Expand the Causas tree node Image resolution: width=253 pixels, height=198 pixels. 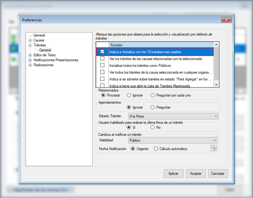pyautogui.click(x=30, y=40)
